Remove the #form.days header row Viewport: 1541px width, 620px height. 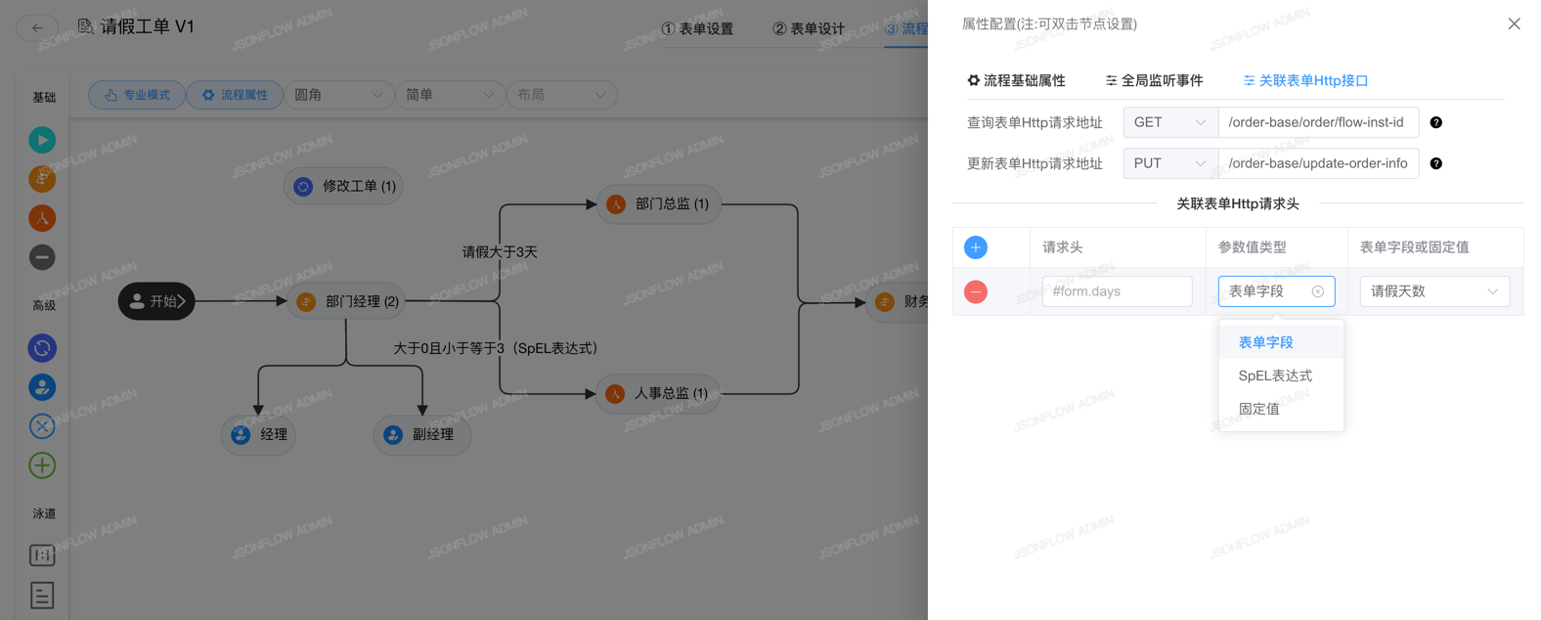point(975,291)
